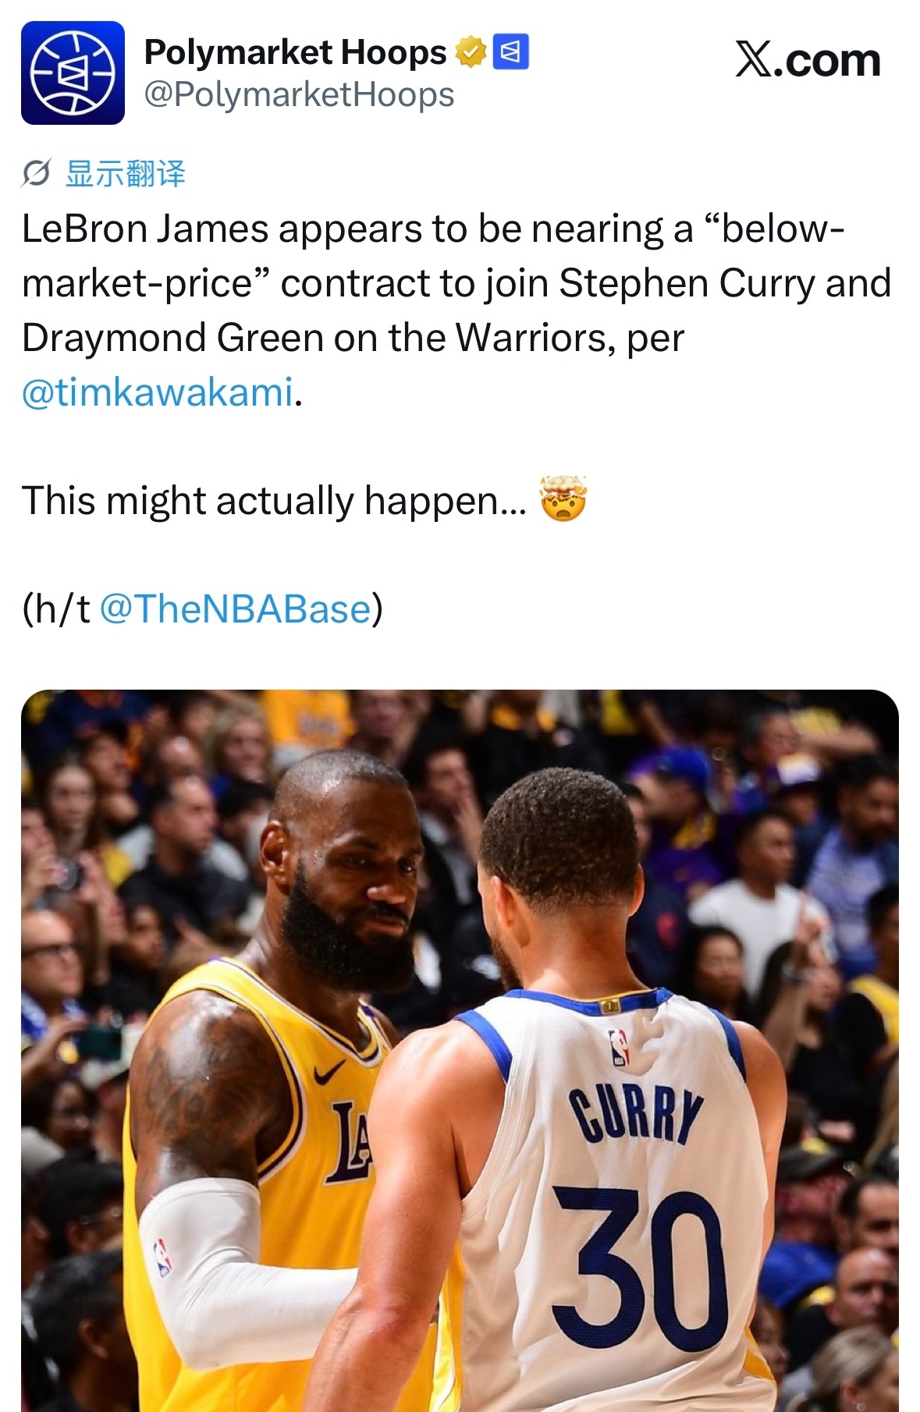Image resolution: width=920 pixels, height=1412 pixels.
Task: Click the CURRY name on jersey
Action: click(636, 1114)
